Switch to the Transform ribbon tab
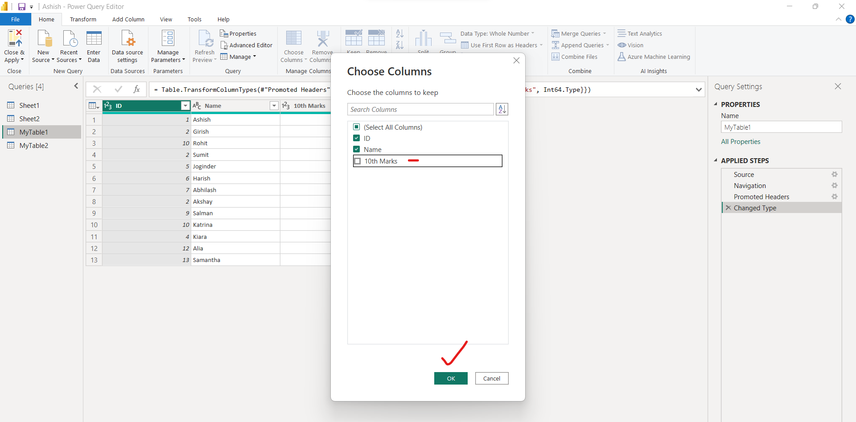 83,19
